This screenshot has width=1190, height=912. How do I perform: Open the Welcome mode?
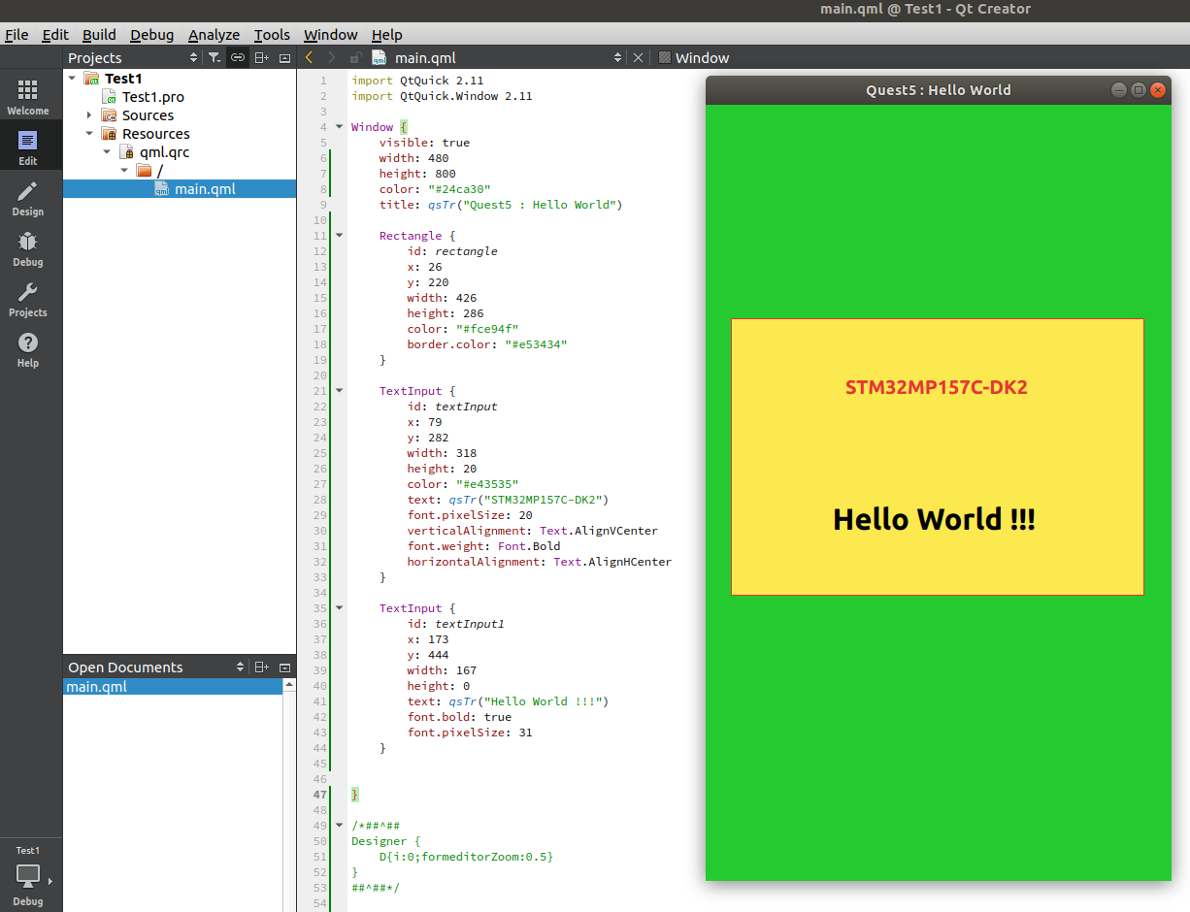coord(28,97)
